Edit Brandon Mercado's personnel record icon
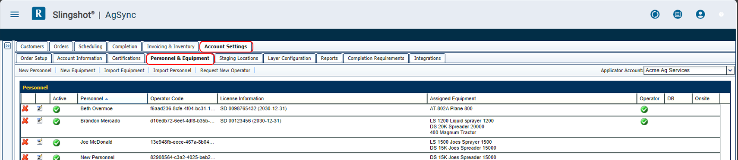The height and width of the screenshot is (160, 738). click(40, 121)
